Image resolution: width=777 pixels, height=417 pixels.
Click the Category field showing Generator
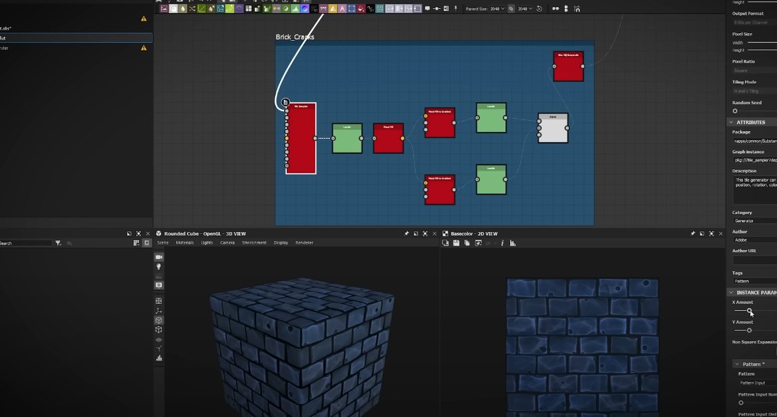point(755,221)
